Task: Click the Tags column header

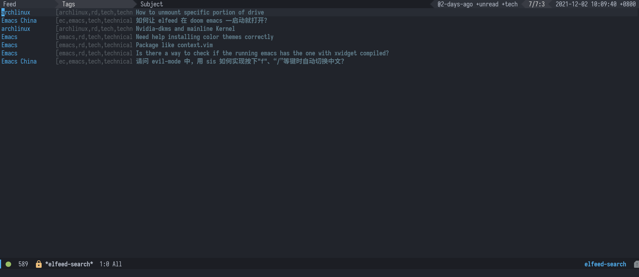Action: (69, 4)
